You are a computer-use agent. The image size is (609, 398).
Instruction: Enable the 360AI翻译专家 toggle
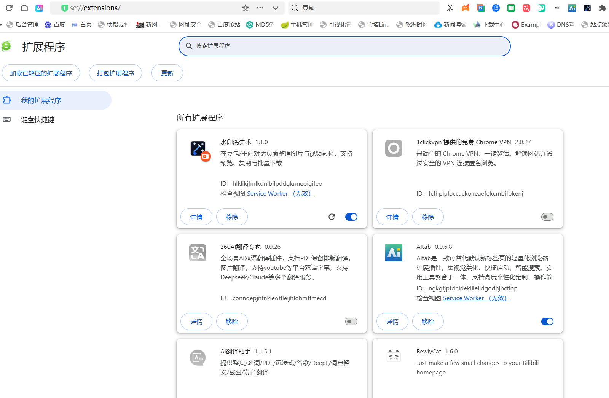pos(351,322)
